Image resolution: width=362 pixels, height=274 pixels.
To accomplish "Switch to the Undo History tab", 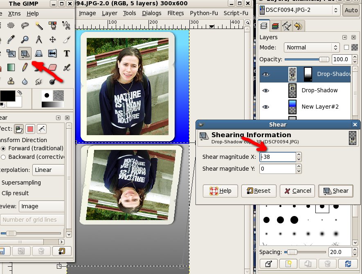I will 298,26.
